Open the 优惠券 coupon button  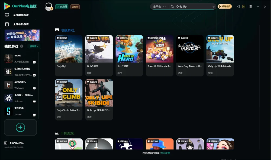[x=75, y=7]
